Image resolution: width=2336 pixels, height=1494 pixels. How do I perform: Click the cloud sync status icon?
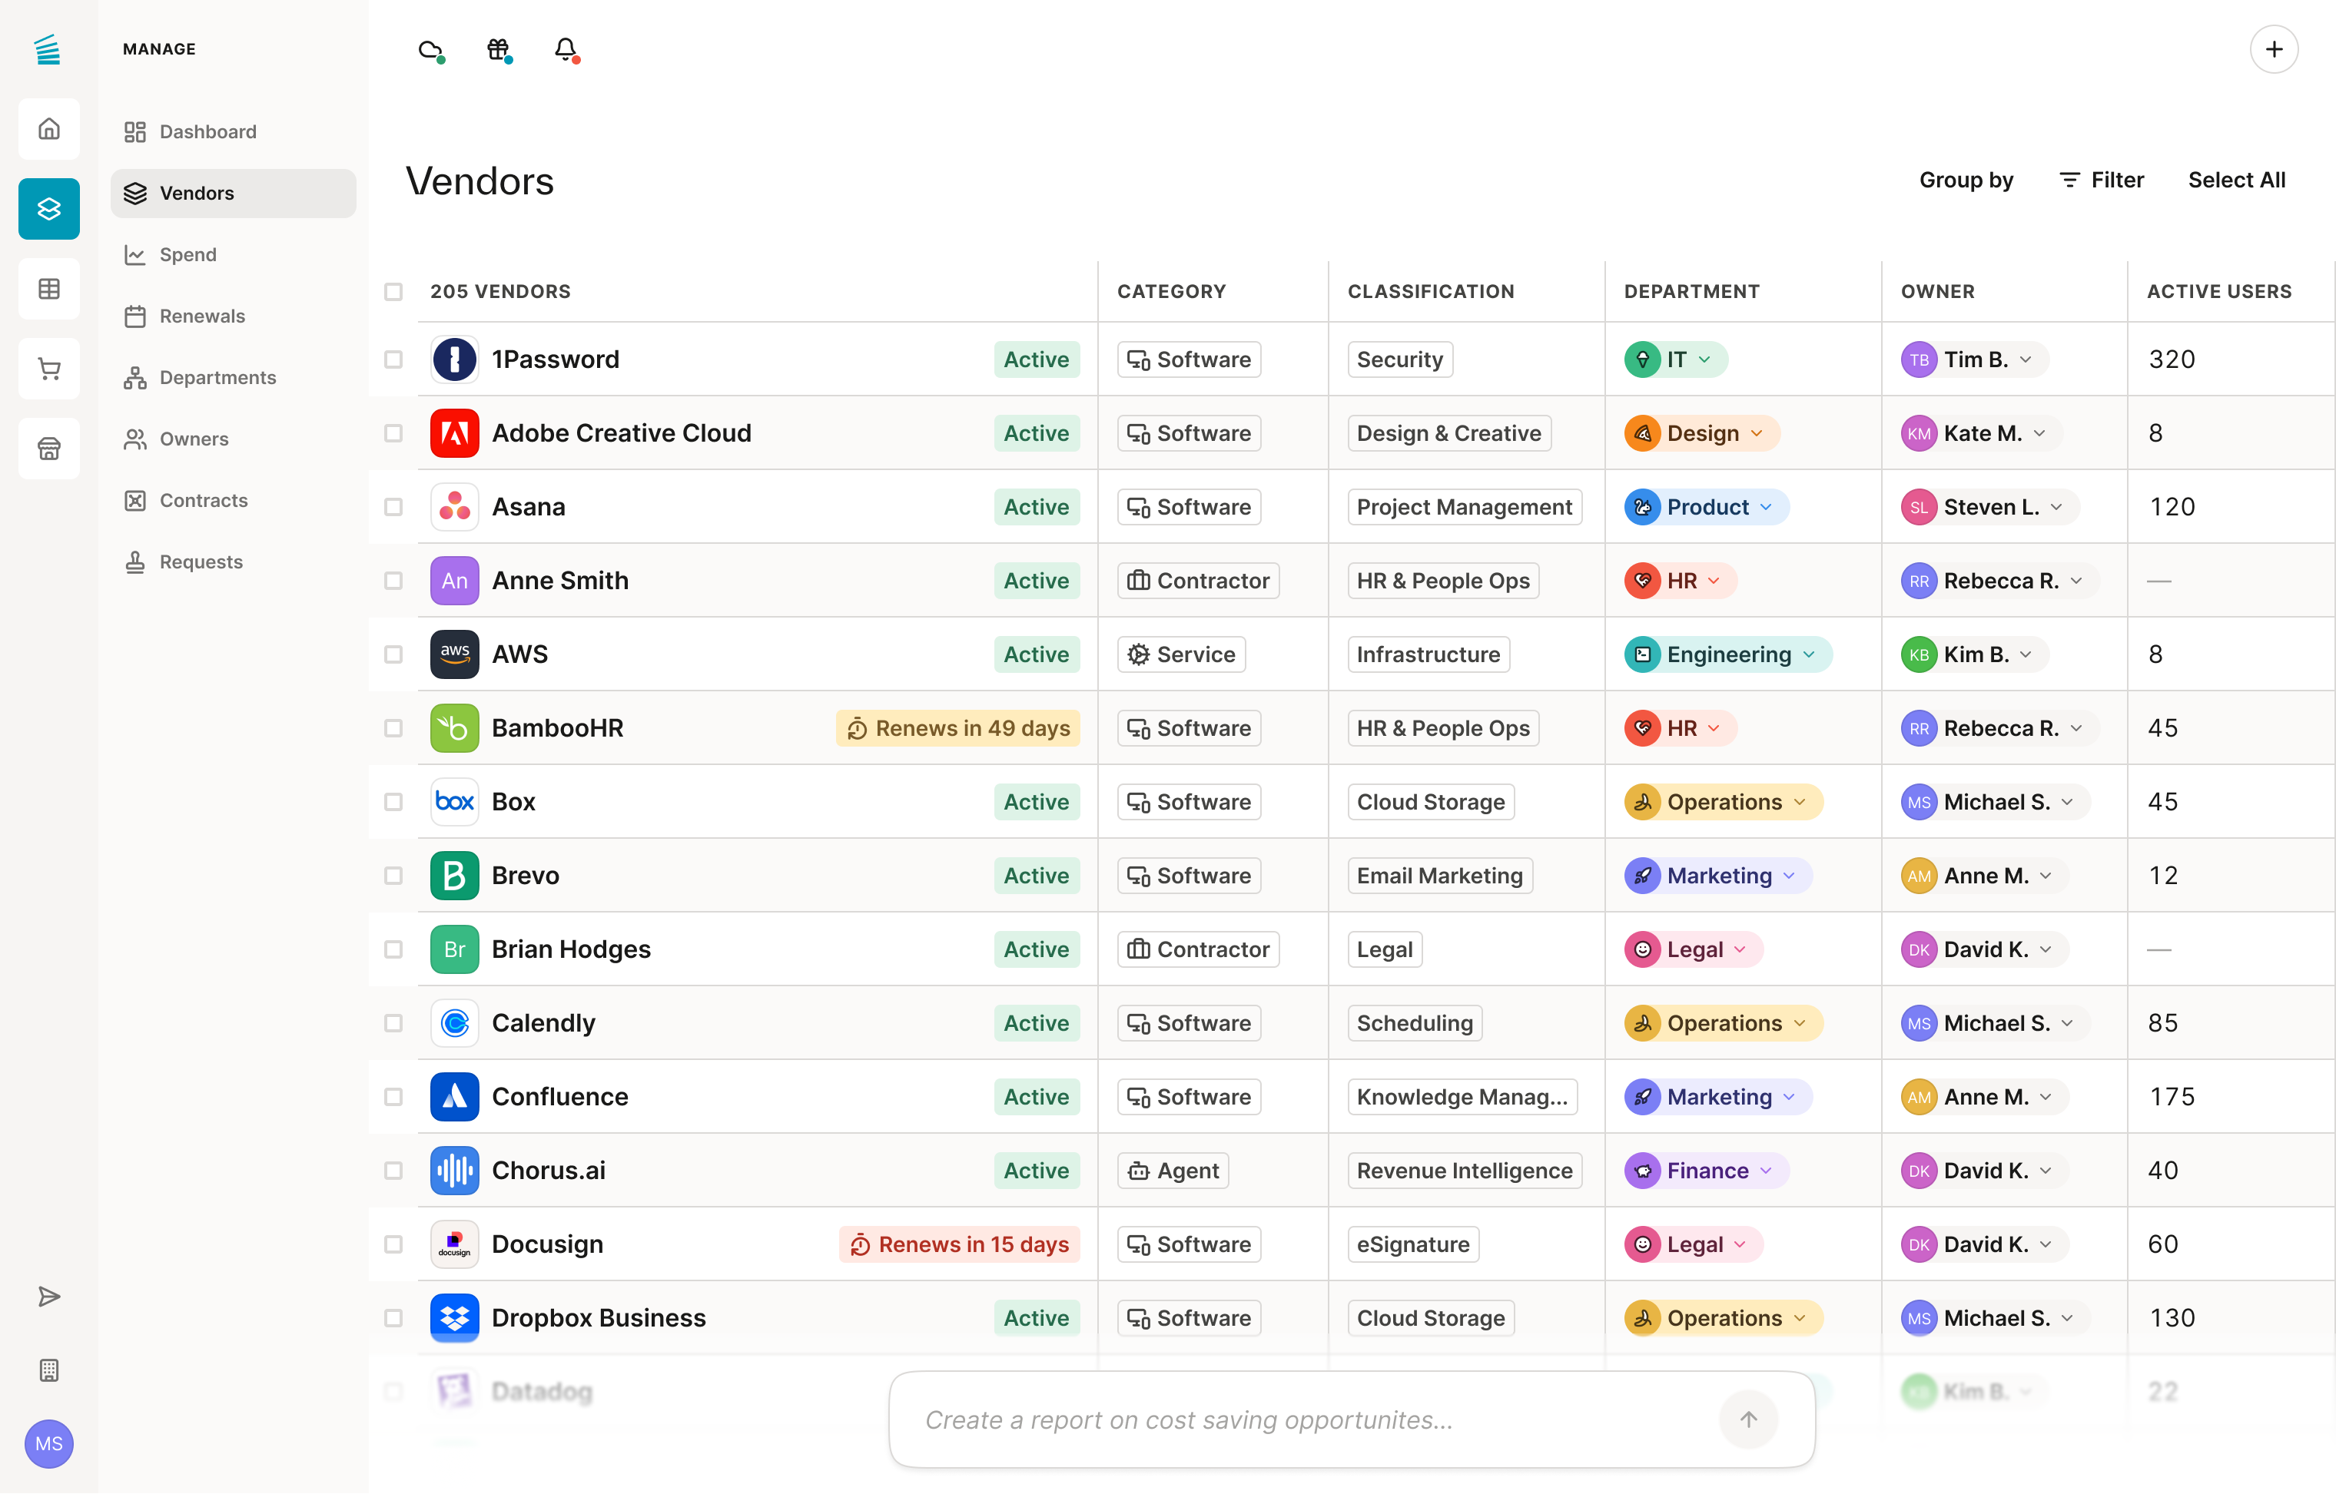pos(430,49)
